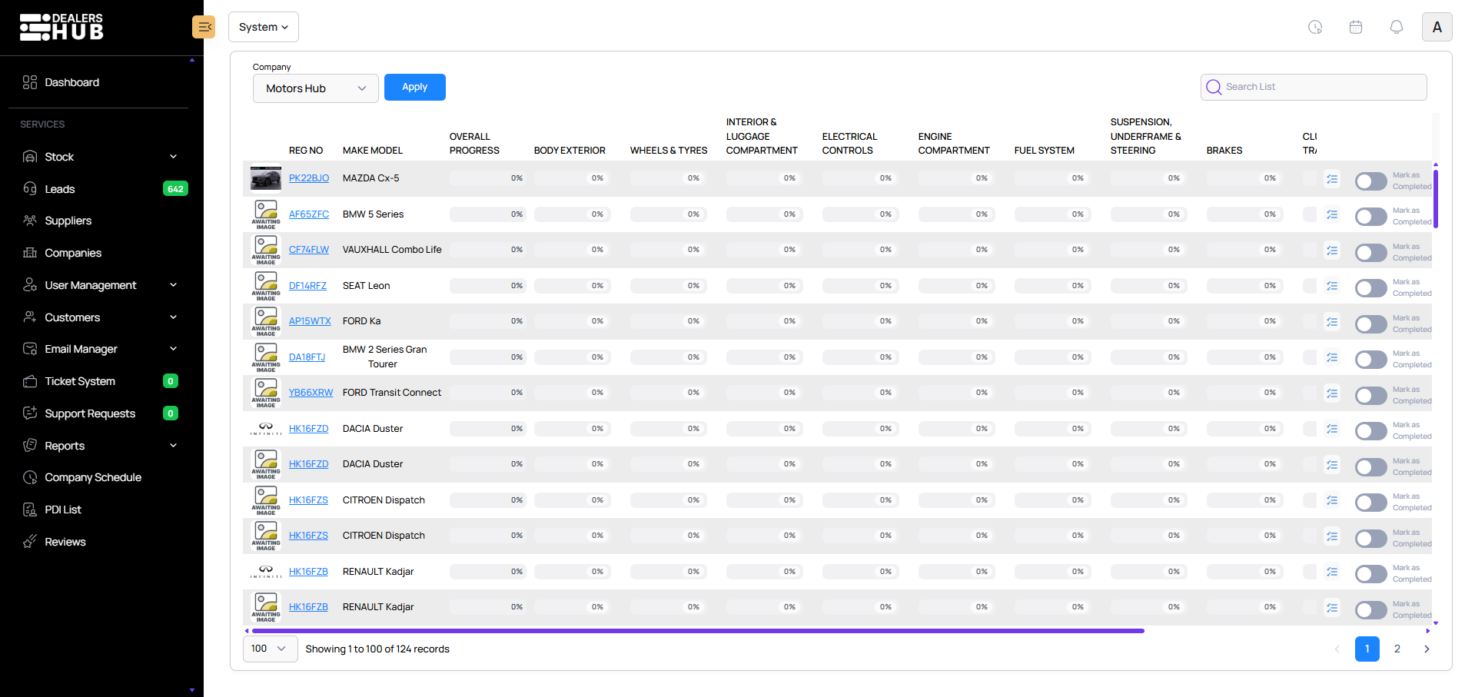Image resolution: width=1475 pixels, height=697 pixels.
Task: Click Body Exterior progress bar for BMW 5 Series
Action: [572, 214]
